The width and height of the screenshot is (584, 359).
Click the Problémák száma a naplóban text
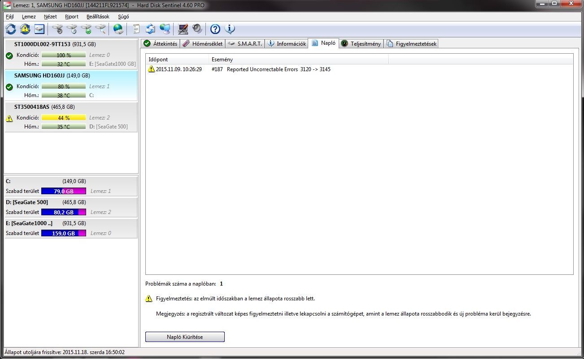[x=180, y=284]
